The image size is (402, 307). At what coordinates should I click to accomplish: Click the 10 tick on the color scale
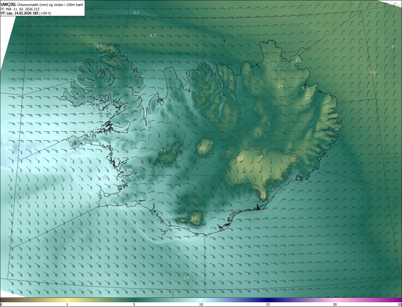(201, 305)
